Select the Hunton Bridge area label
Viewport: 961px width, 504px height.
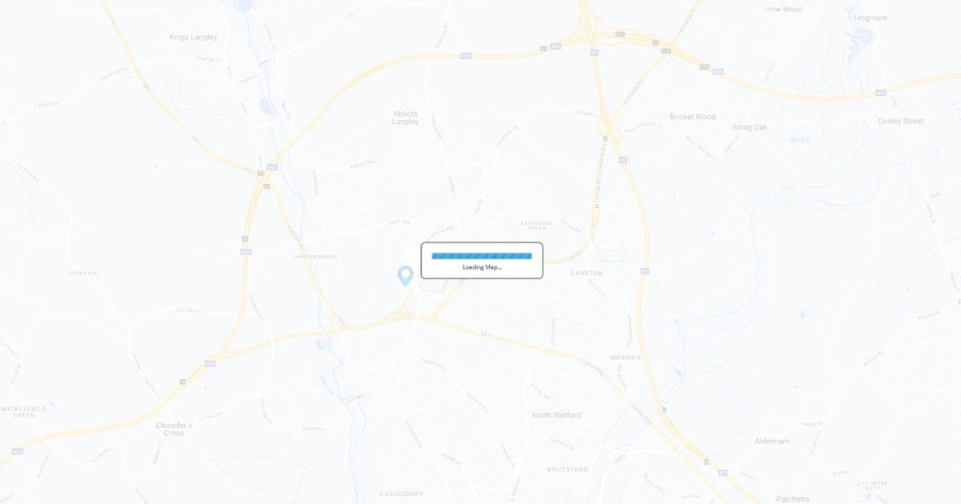coord(316,257)
